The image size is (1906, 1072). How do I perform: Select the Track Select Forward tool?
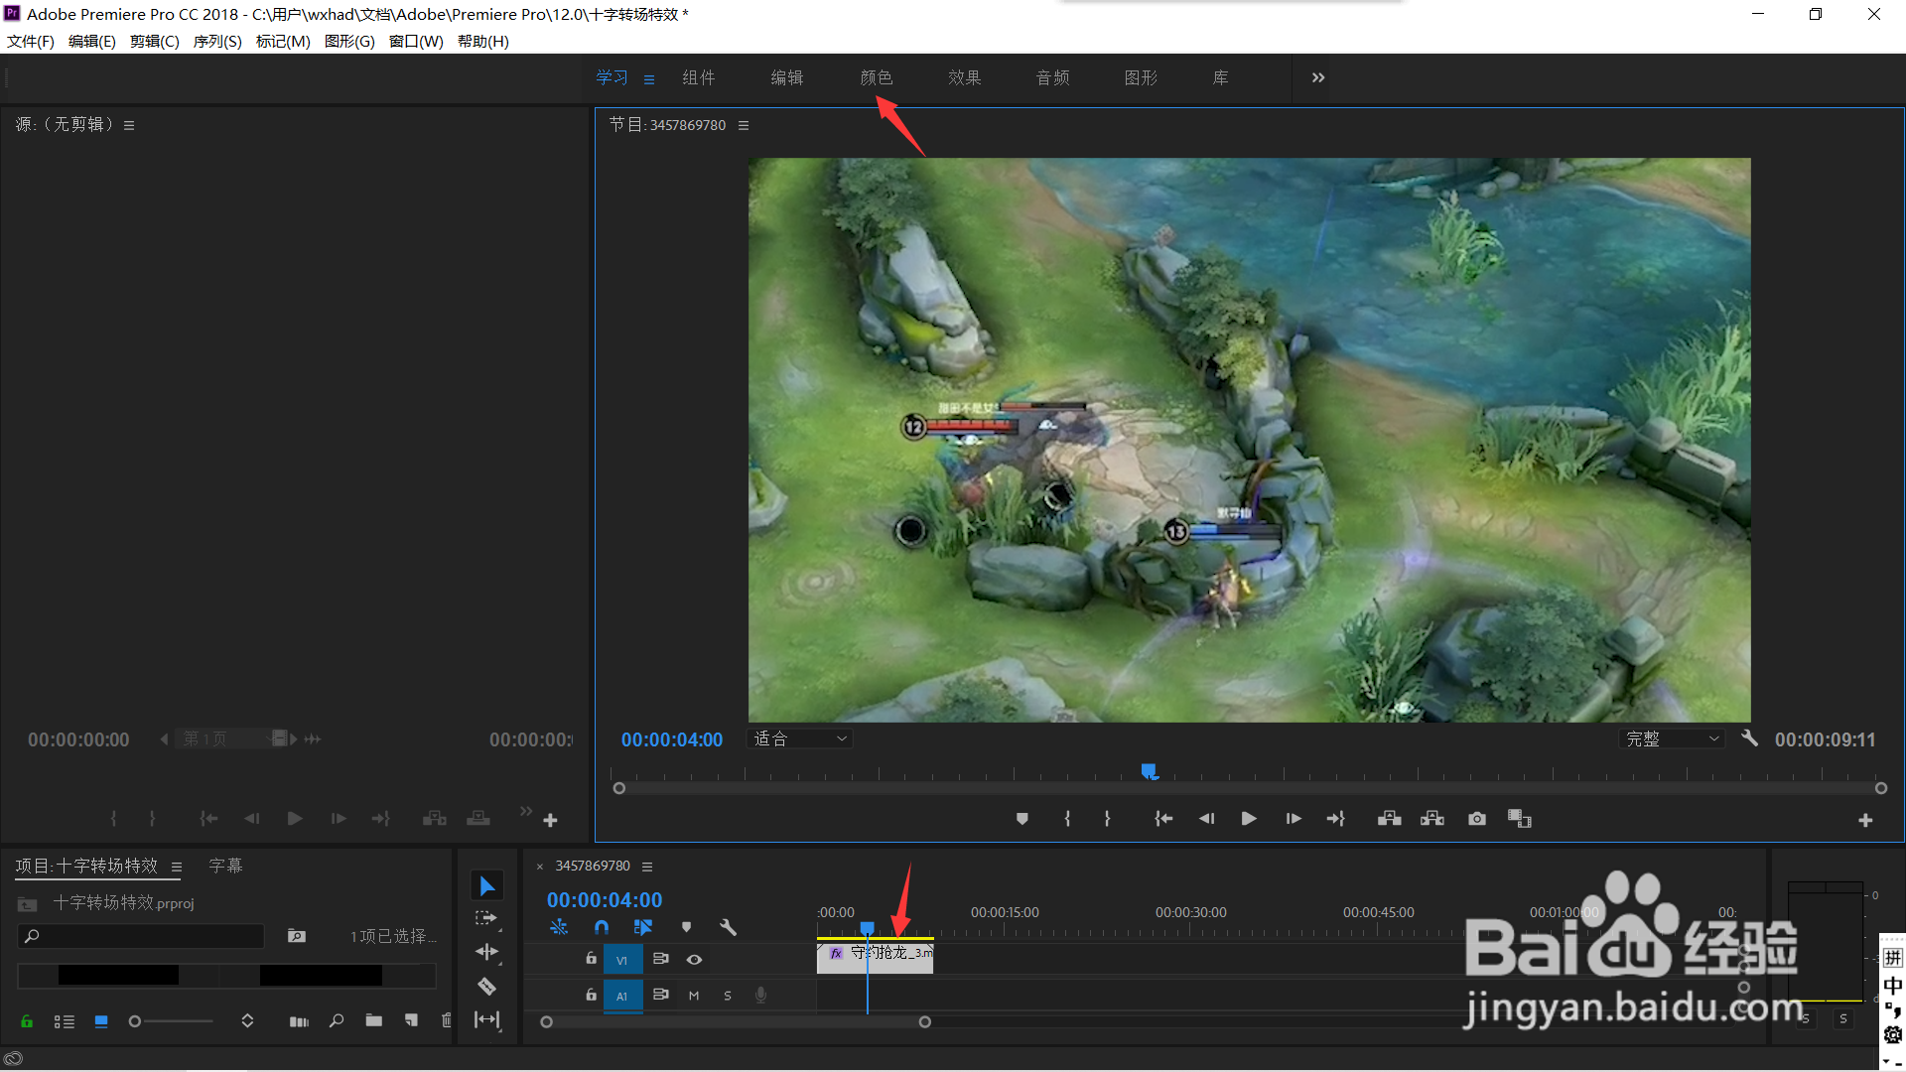point(486,918)
